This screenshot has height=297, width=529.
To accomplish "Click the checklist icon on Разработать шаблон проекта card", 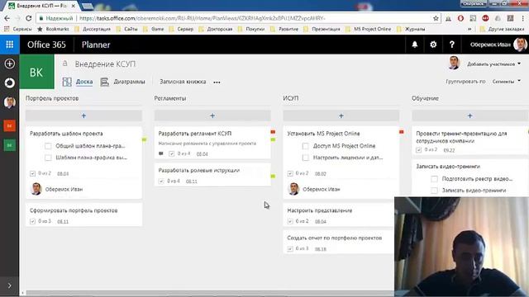I will pos(32,173).
